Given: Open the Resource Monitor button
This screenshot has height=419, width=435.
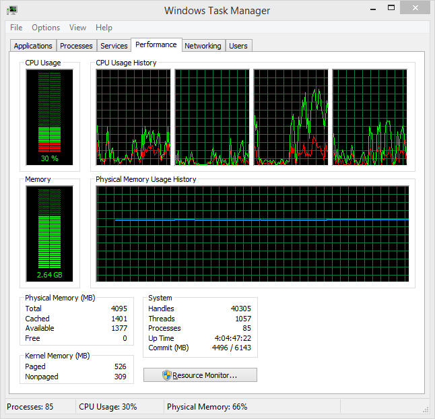Looking at the screenshot, I should pyautogui.click(x=200, y=375).
